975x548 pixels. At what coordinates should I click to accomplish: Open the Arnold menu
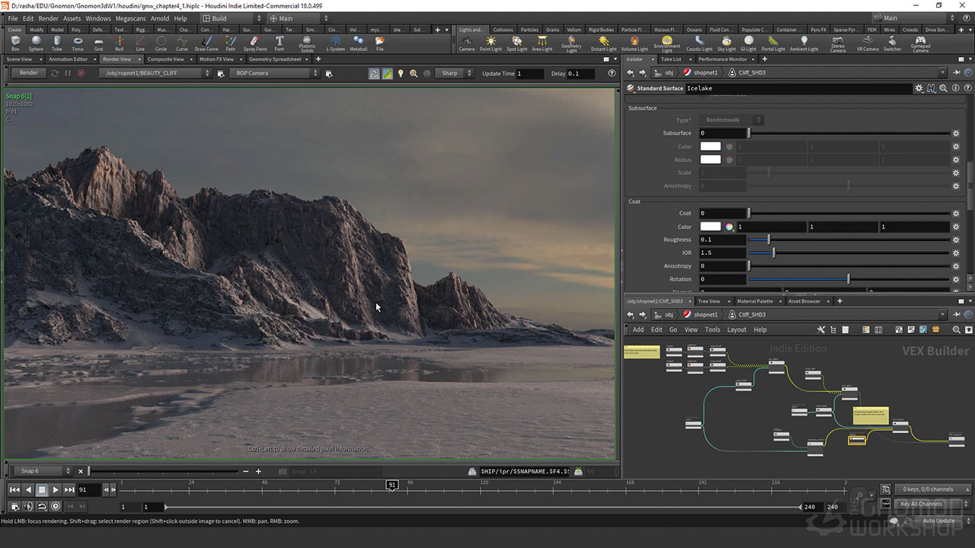159,18
